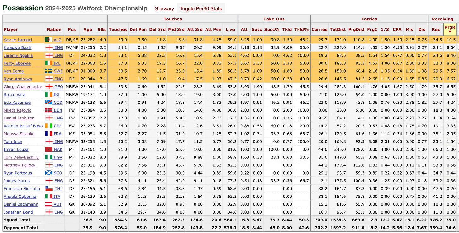Viewport: 459px width, 233px height.
Task: Click Age 36-139 in Ogbonna row
Action: pyautogui.click(x=88, y=197)
